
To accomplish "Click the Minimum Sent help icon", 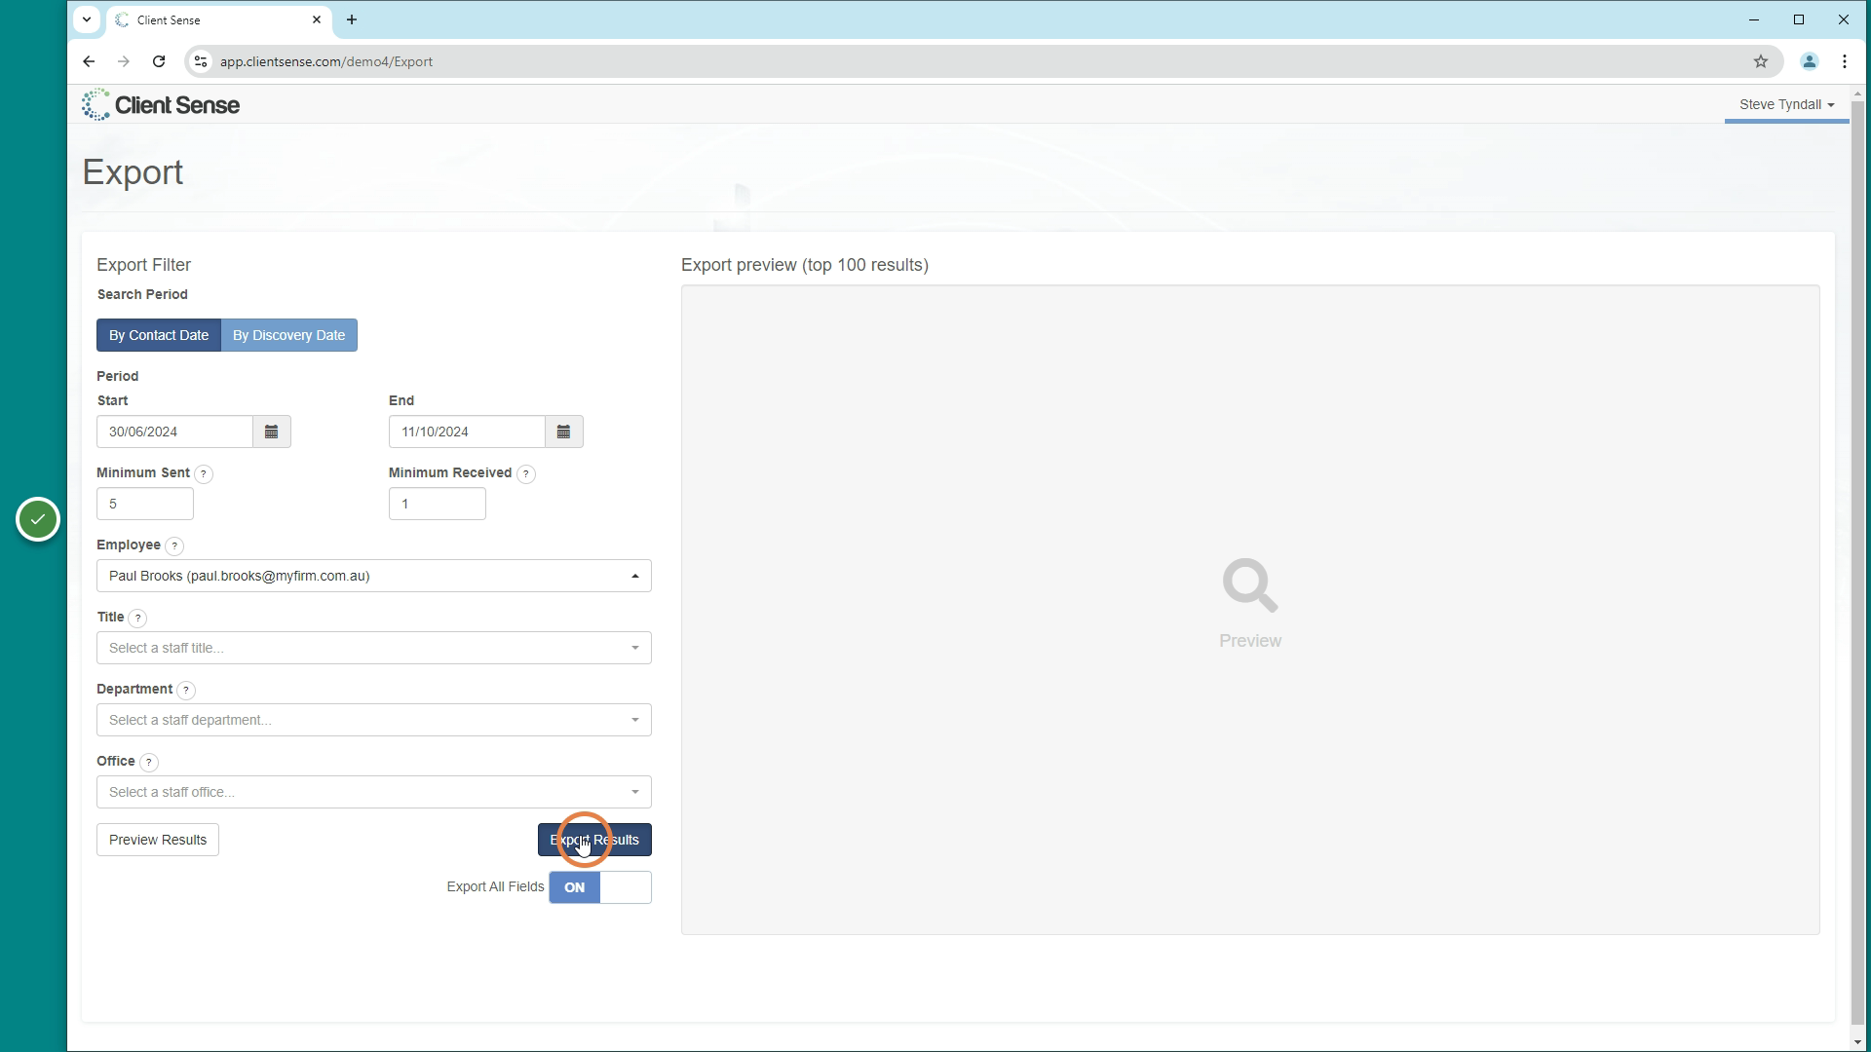I will [204, 474].
